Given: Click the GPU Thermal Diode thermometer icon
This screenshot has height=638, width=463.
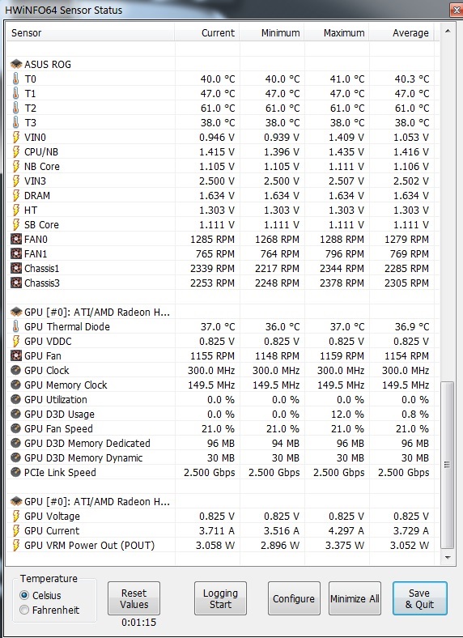Looking at the screenshot, I should coord(16,327).
